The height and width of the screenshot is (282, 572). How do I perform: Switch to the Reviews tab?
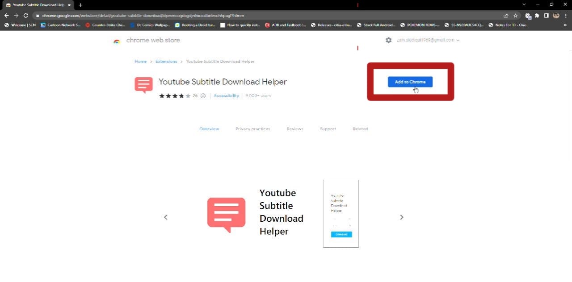click(x=295, y=129)
